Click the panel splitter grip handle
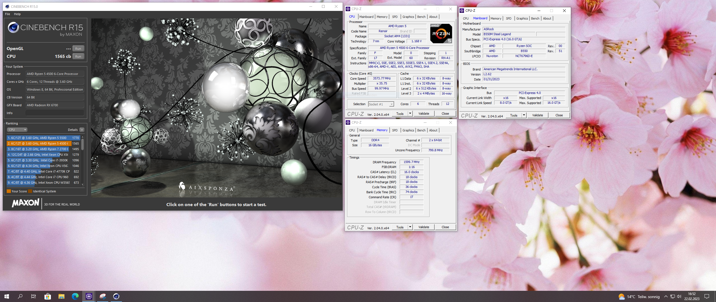The height and width of the screenshot is (302, 716). (x=89, y=114)
